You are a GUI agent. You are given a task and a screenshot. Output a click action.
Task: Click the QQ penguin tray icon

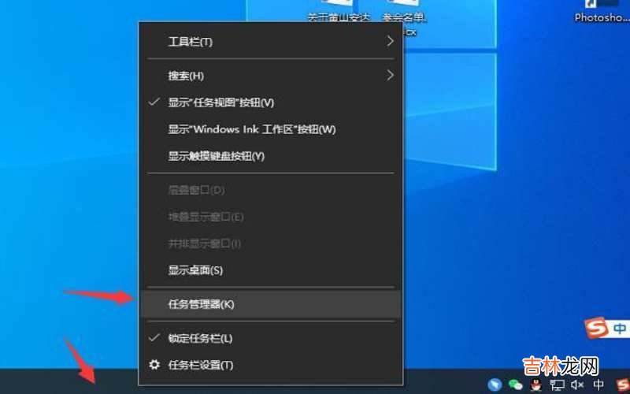coord(536,385)
